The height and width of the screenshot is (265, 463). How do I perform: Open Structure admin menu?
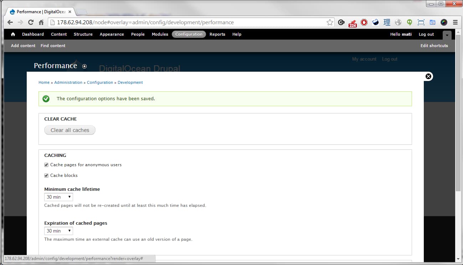pyautogui.click(x=83, y=34)
